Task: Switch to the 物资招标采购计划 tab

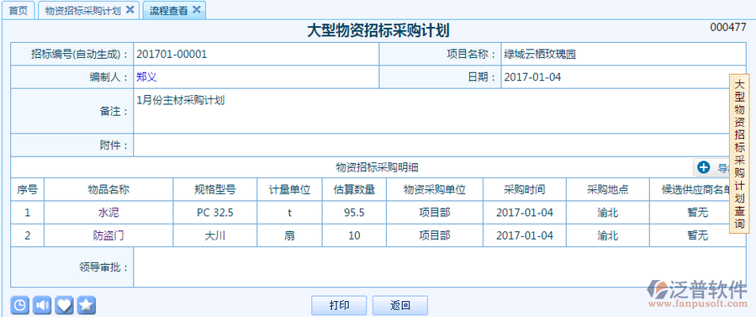Action: (82, 10)
